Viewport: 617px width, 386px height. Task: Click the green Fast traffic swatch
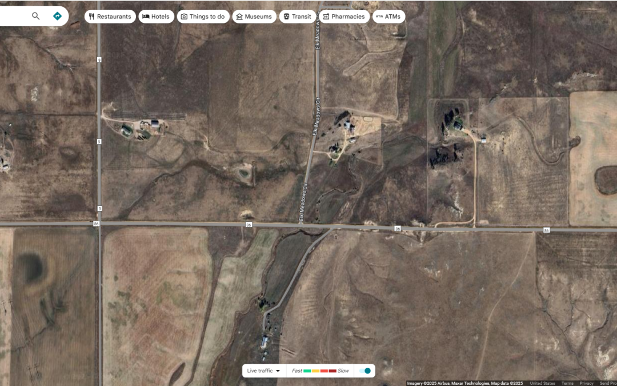point(308,371)
